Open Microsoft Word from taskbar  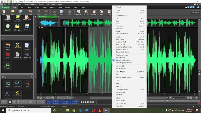pos(87,110)
